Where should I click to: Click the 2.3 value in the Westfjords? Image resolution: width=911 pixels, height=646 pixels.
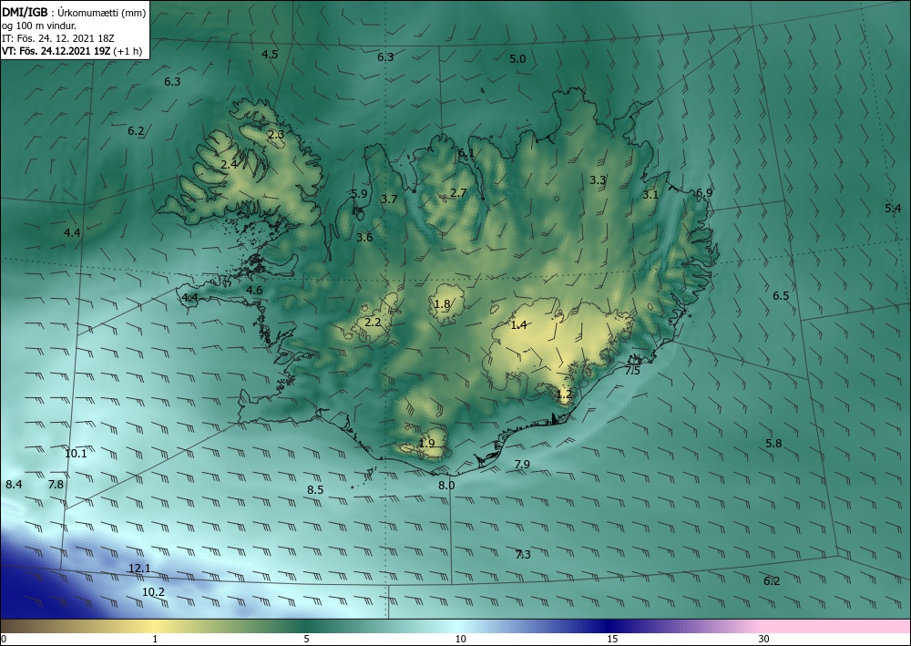pos(276,134)
